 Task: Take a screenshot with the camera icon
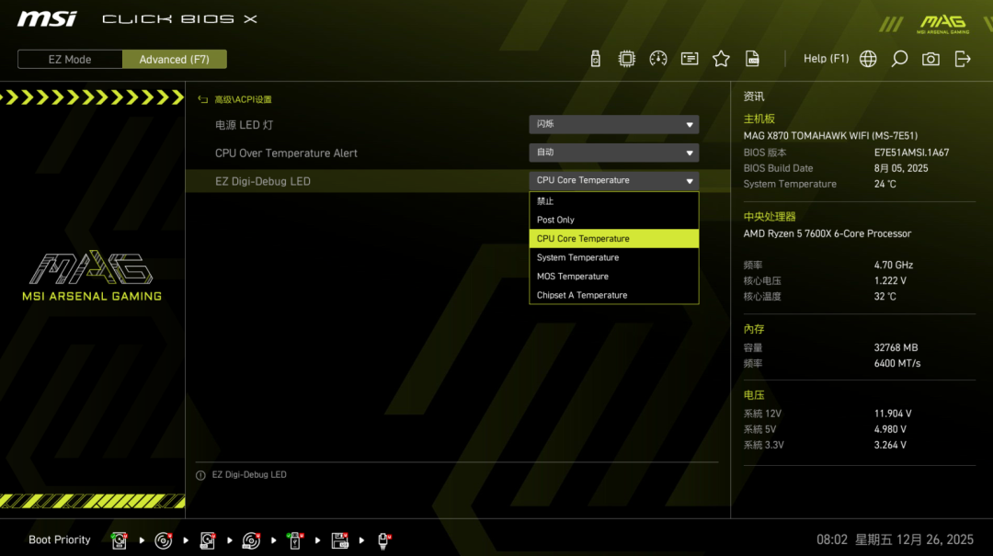coord(930,59)
